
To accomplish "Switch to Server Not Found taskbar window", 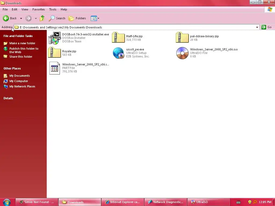I will [37, 202].
